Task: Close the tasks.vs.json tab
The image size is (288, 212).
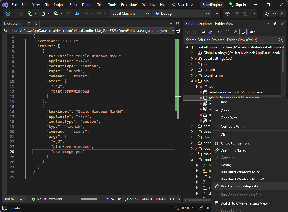Action: (x=36, y=24)
